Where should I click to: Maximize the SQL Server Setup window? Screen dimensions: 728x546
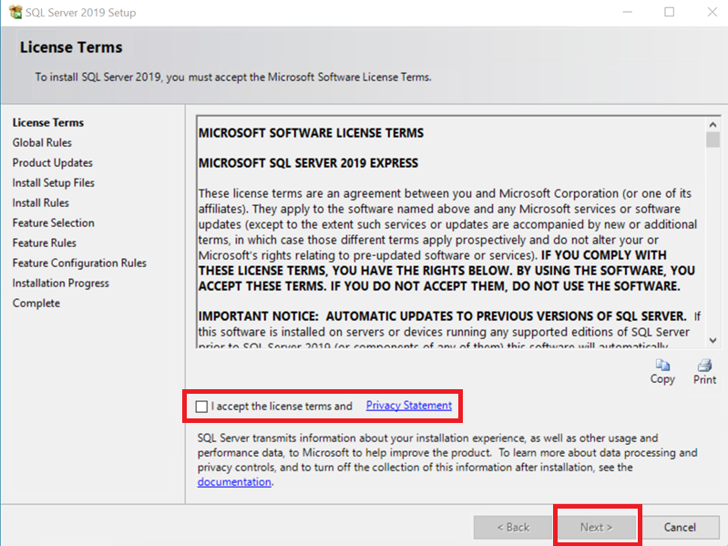pyautogui.click(x=670, y=13)
